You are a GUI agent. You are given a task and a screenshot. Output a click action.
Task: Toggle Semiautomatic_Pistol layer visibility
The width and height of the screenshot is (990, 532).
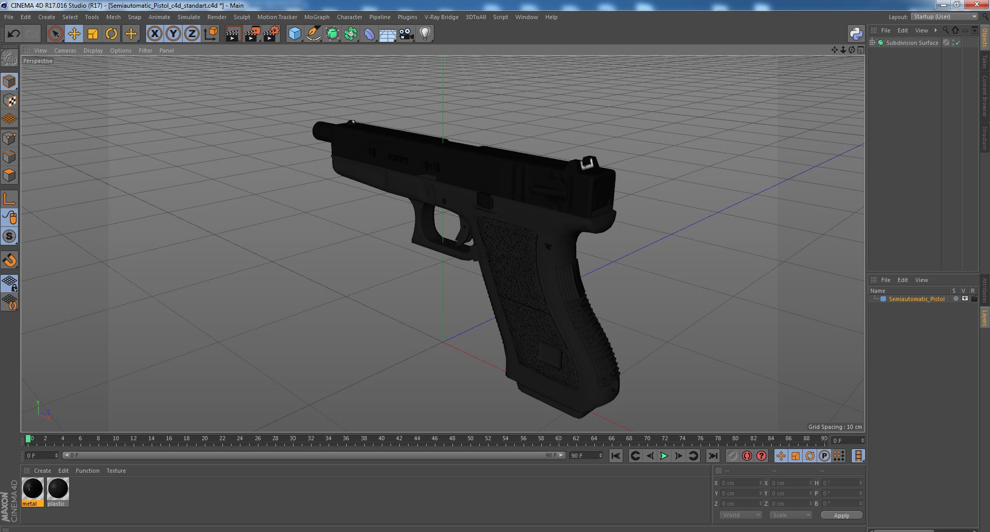click(x=965, y=299)
